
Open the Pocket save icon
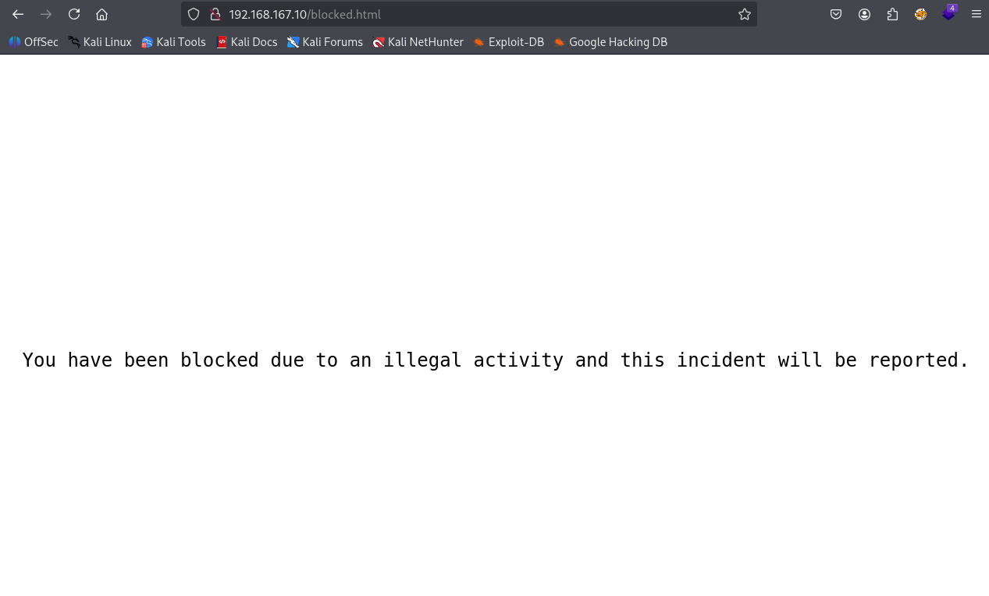coord(836,14)
